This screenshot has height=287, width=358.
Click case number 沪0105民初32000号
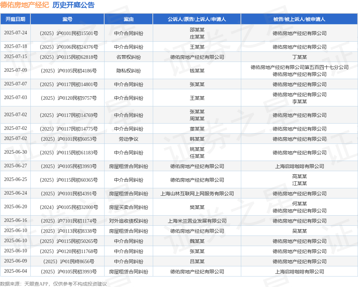69,208
